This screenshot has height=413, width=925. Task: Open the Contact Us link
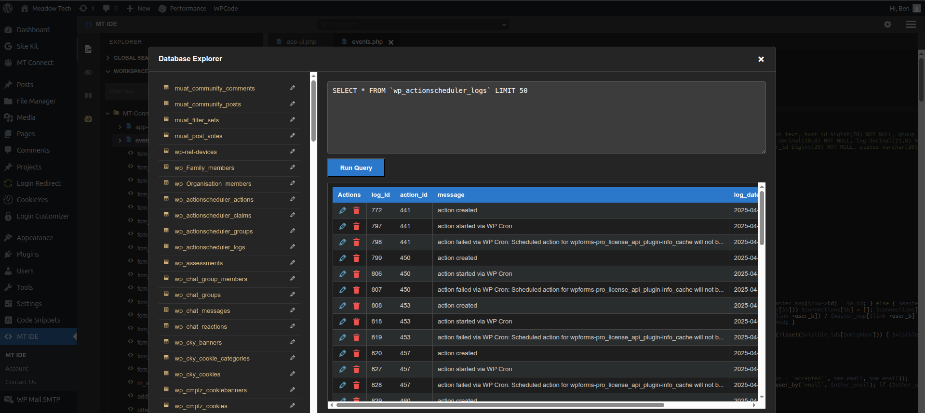[x=21, y=382]
